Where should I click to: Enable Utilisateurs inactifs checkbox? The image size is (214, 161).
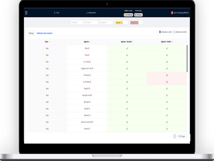point(174,32)
